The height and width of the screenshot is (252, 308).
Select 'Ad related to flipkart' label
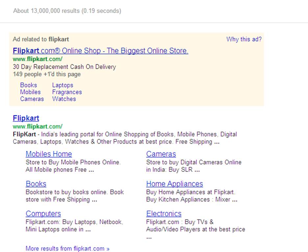[41, 39]
